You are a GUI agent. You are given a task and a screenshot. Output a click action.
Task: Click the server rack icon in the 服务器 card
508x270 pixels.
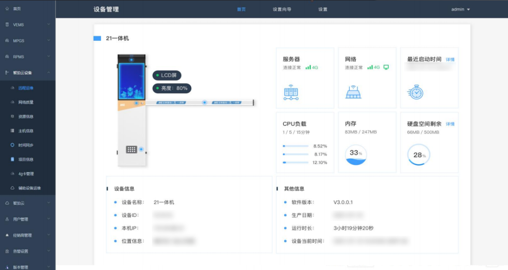click(x=291, y=93)
